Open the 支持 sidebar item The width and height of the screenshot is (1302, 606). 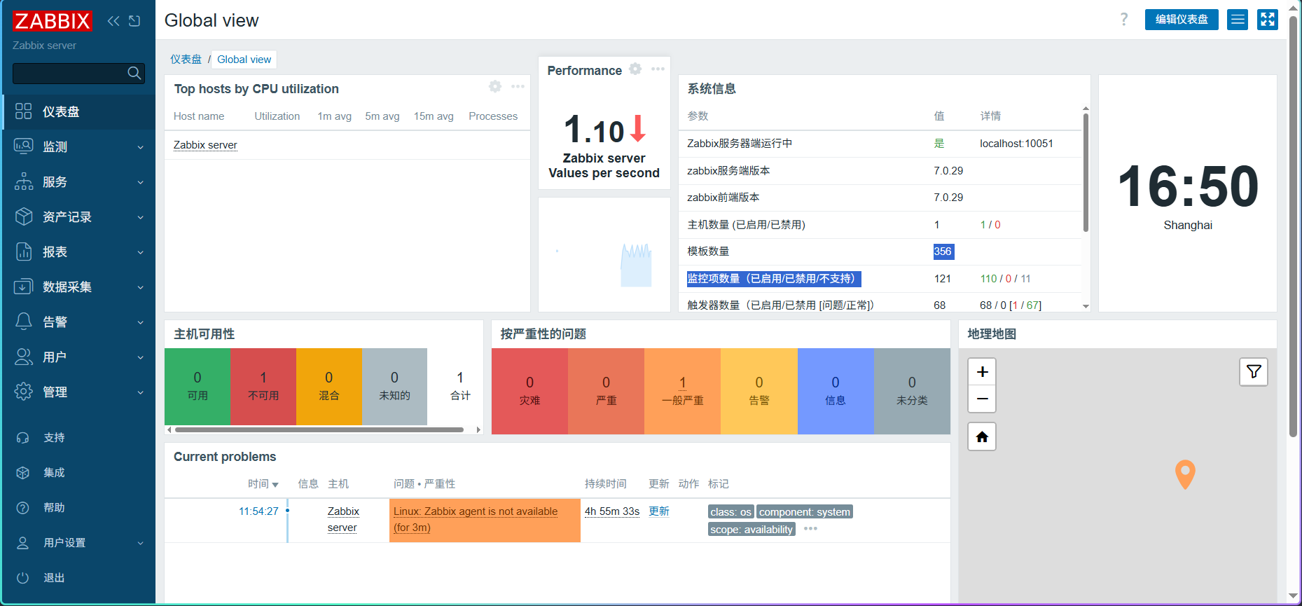point(78,437)
